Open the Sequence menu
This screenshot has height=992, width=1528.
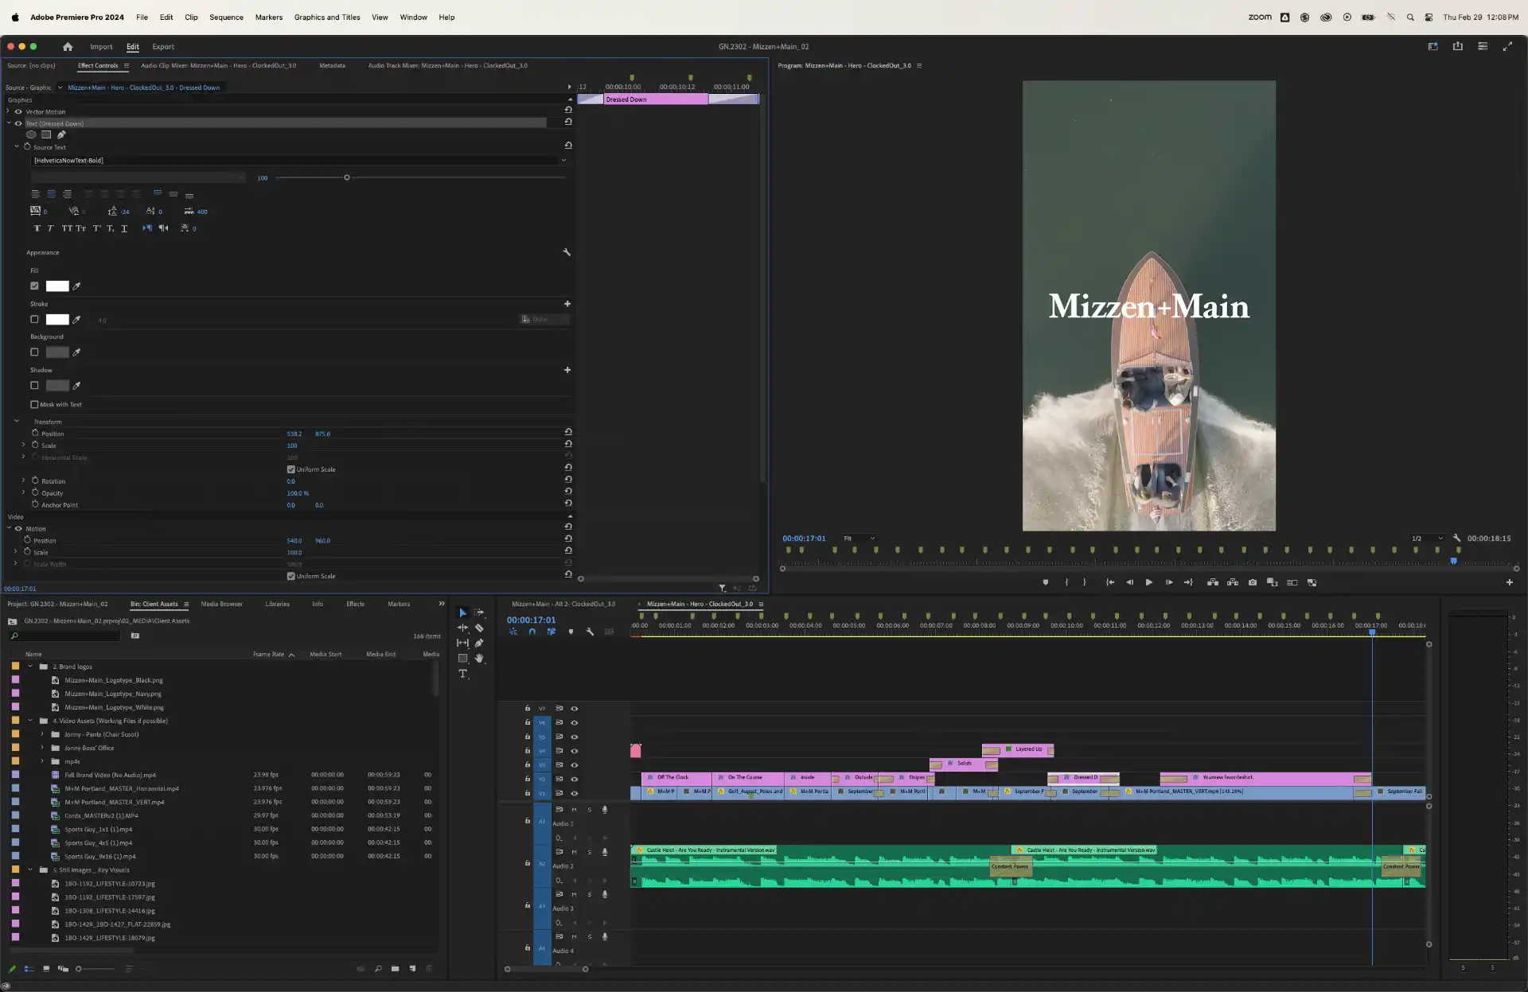point(226,17)
